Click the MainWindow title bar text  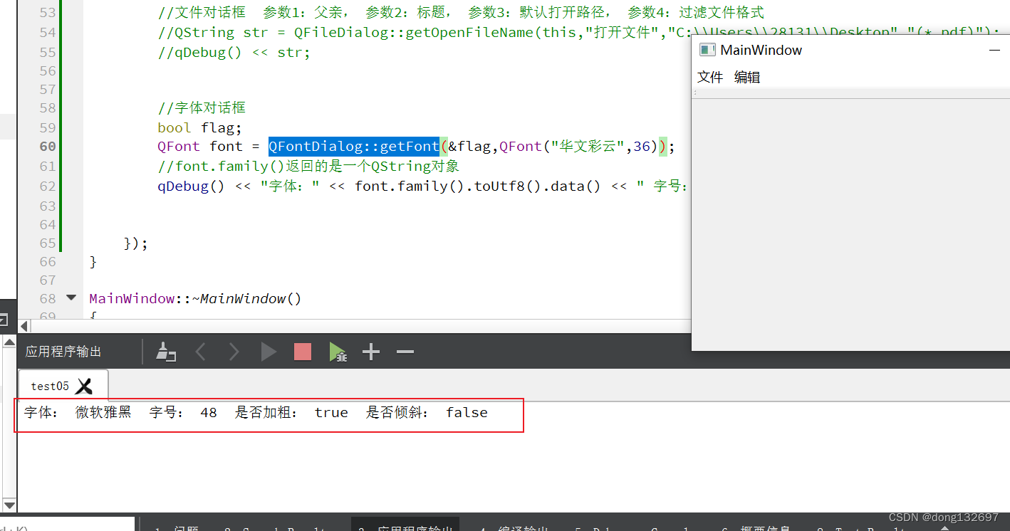pos(761,50)
